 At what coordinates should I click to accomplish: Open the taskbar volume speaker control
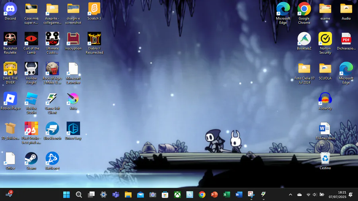click(x=315, y=195)
